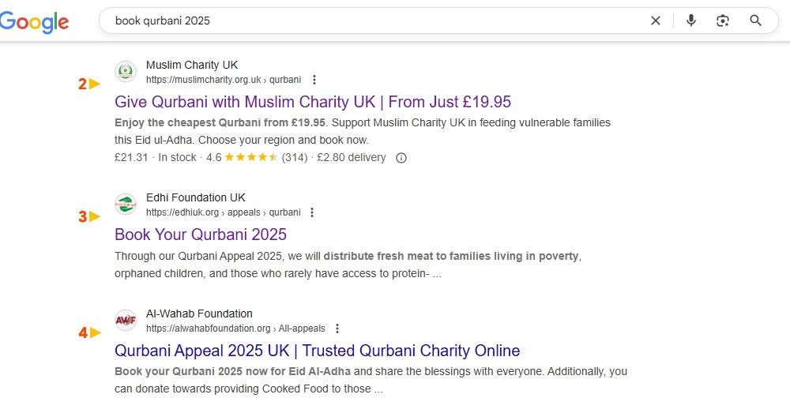Click the Edhi Foundation UK favicon
The width and height of the screenshot is (790, 398).
125,205
